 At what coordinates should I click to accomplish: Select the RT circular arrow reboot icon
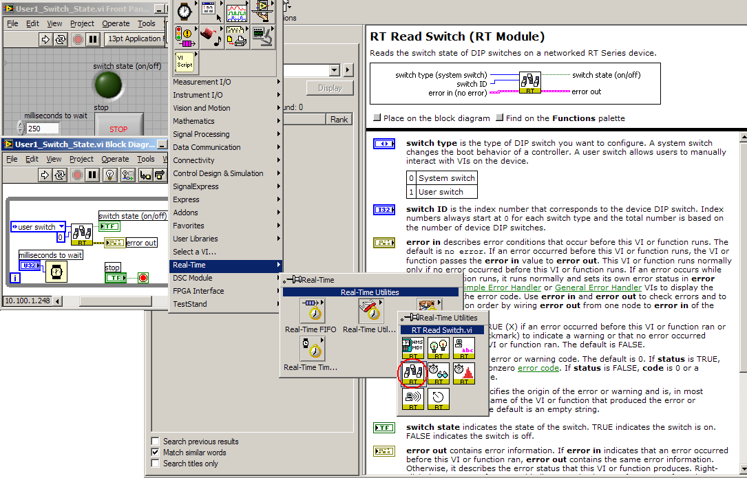coord(439,399)
